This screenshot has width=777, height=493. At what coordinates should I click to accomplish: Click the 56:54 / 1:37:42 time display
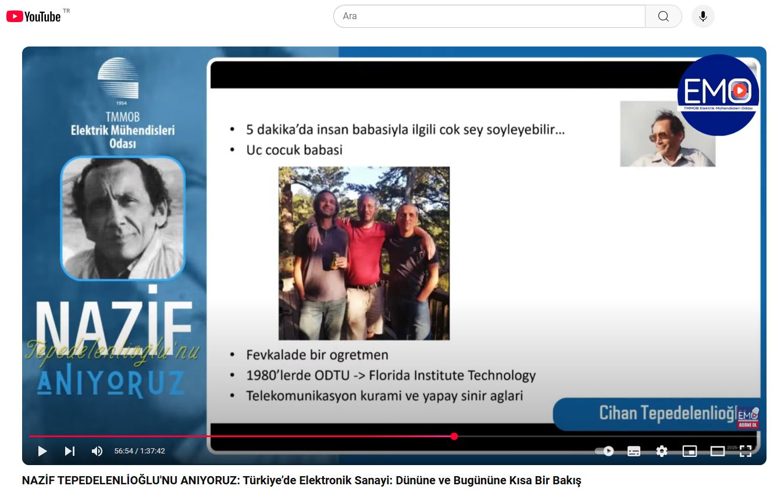[140, 451]
